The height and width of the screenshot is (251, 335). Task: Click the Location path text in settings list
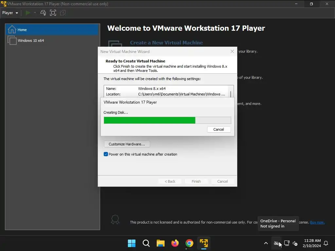point(181,94)
